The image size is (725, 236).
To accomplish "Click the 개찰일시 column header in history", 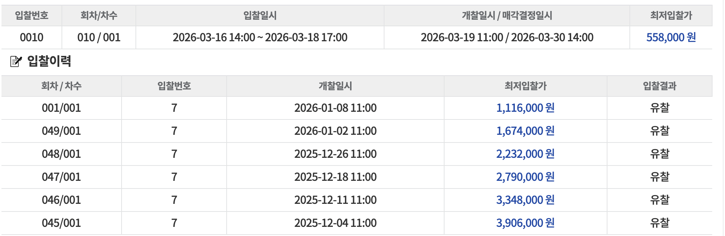I will click(335, 86).
